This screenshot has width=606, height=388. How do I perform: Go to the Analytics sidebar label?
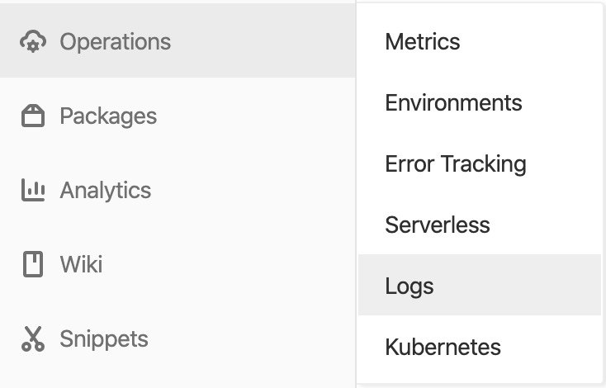click(x=106, y=191)
